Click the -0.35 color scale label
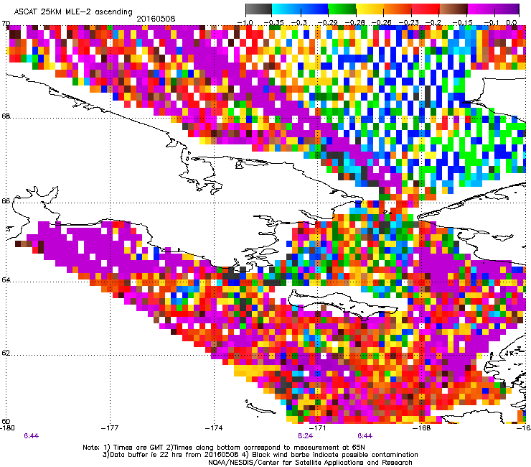This screenshot has height=467, width=531. (x=273, y=22)
